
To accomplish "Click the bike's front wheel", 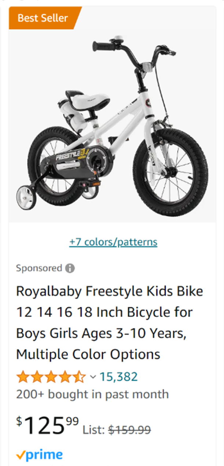I will tap(170, 172).
